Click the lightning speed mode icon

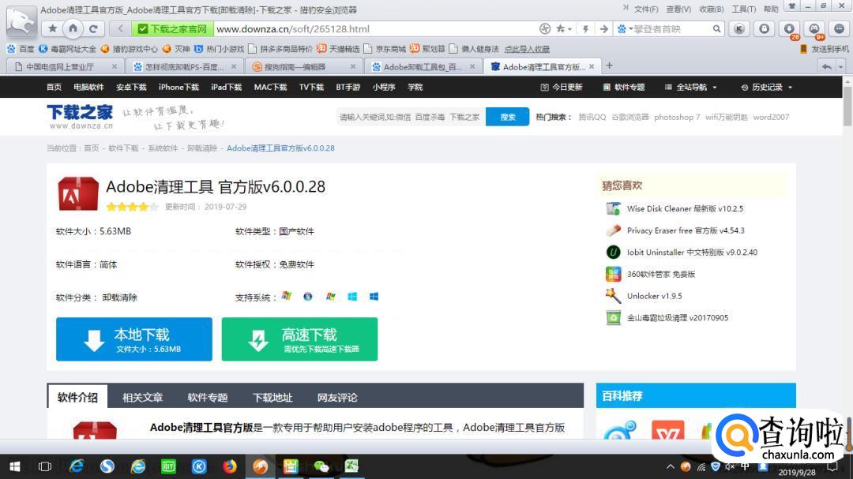tap(586, 29)
